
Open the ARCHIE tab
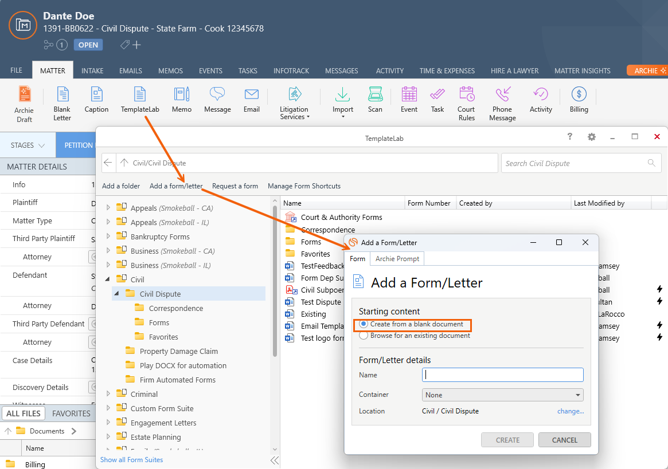pyautogui.click(x=647, y=70)
